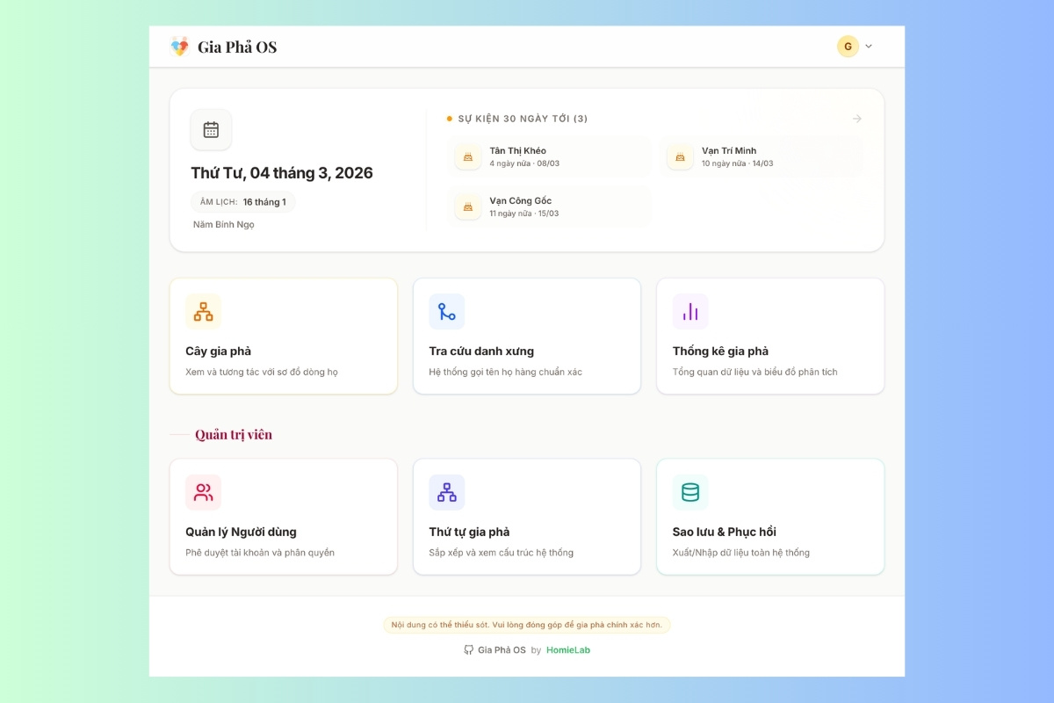Click 'Xem và tương tác với sơ đồ dòng họ'
Image resolution: width=1054 pixels, height=703 pixels.
click(x=262, y=373)
